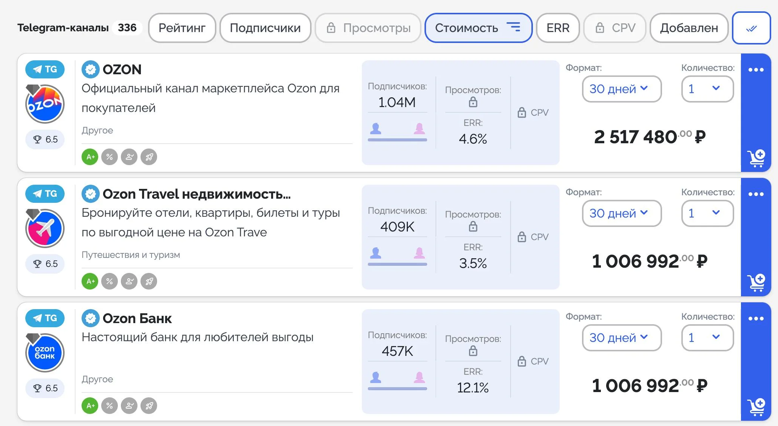Click the percent icon on Ozon Travel card
Screen dimensions: 778x426
click(110, 281)
